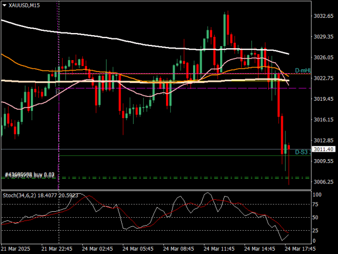
Task: Click the 3016.15 price scale value
Action: click(x=323, y=120)
